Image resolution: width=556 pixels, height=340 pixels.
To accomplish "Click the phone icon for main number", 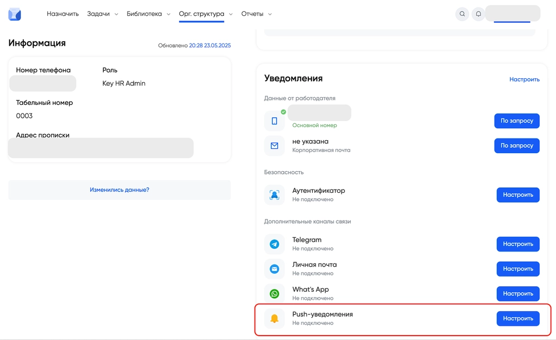I will pos(274,121).
